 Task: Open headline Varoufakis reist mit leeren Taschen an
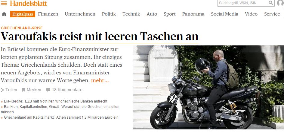pyautogui.click(x=100, y=36)
